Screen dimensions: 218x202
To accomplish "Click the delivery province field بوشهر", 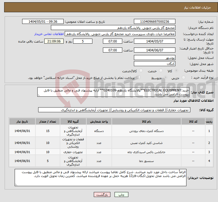I will click(154, 58).
